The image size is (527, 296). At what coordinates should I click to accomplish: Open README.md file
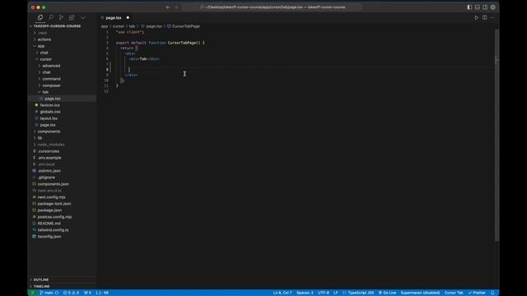tap(49, 224)
